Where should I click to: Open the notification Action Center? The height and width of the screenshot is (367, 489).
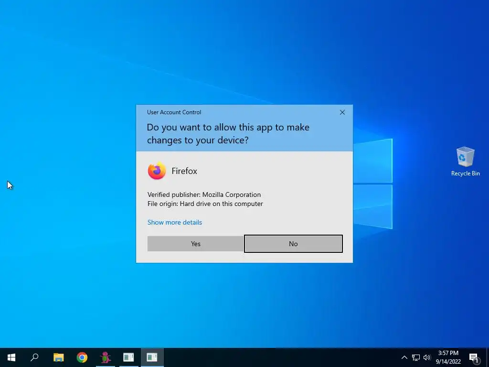point(474,357)
